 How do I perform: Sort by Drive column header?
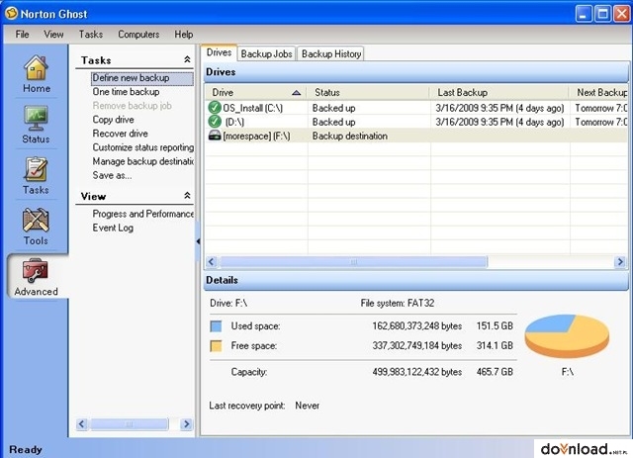tap(255, 92)
